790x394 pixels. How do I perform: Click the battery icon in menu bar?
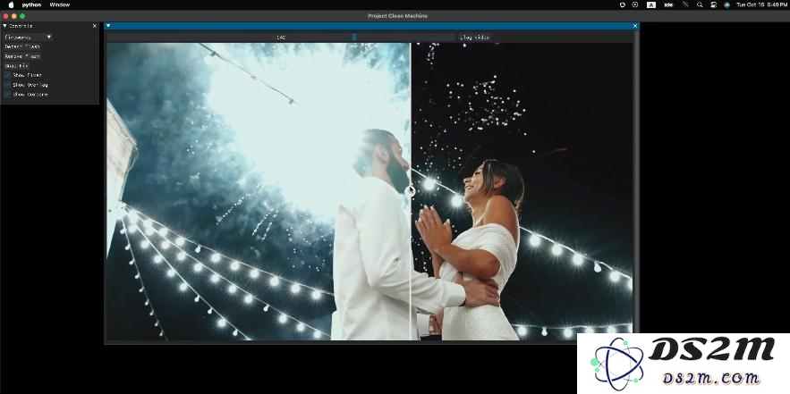point(668,4)
